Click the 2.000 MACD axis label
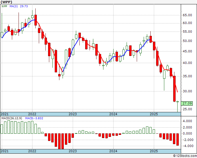This screenshot has height=158, width=197. [x=187, y=127]
